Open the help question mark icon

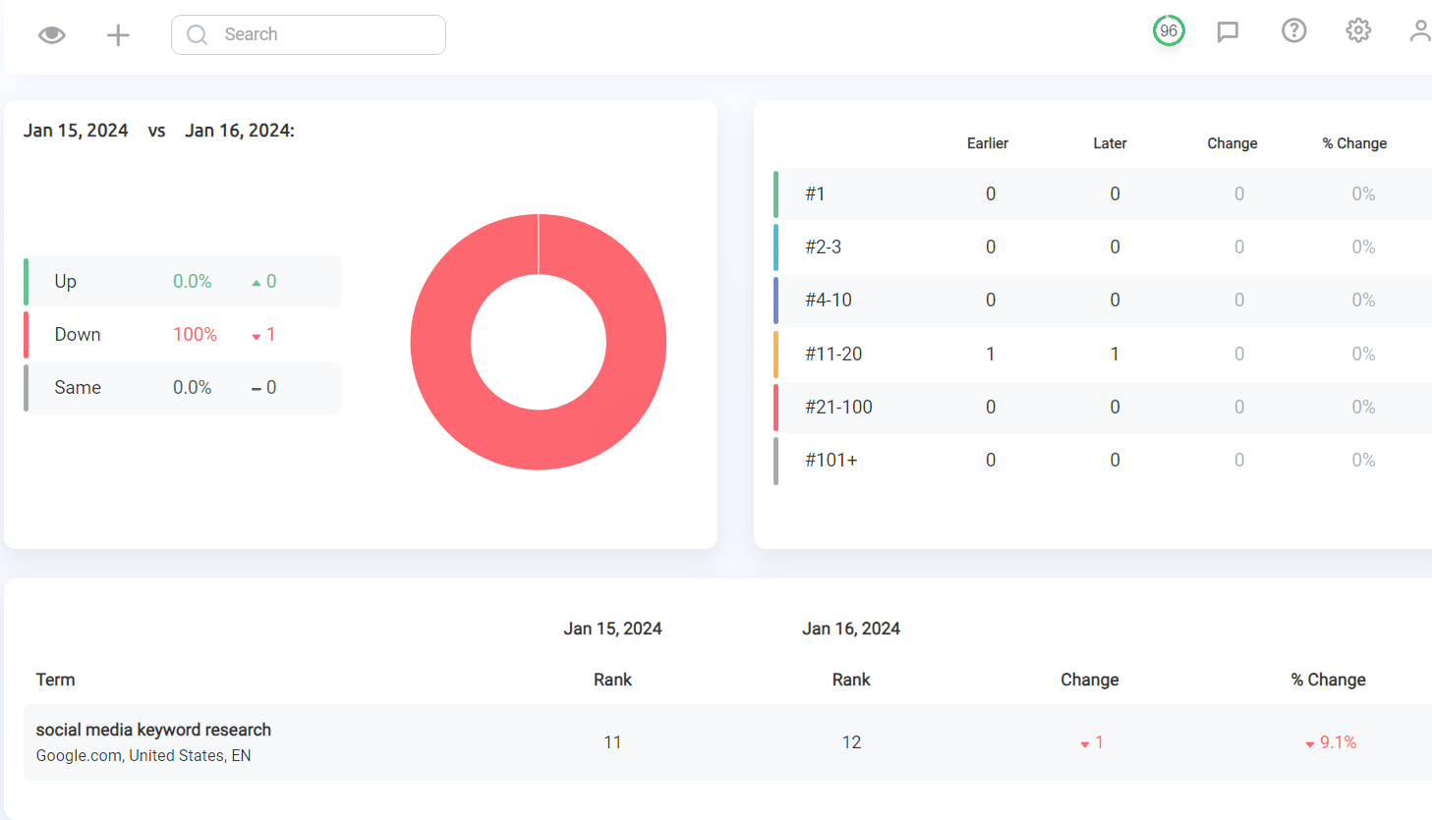(x=1294, y=30)
